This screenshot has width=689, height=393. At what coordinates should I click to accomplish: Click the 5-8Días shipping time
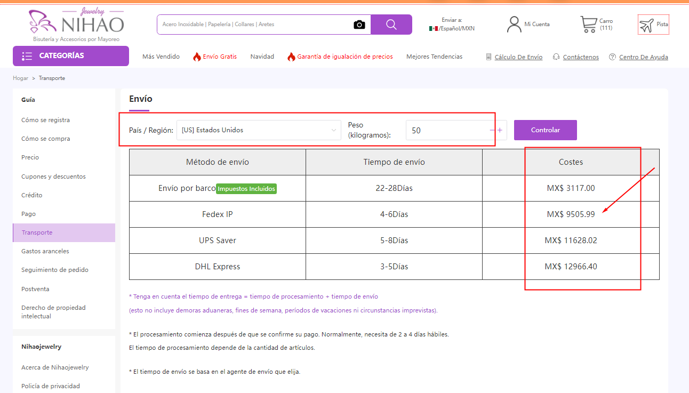click(x=394, y=240)
